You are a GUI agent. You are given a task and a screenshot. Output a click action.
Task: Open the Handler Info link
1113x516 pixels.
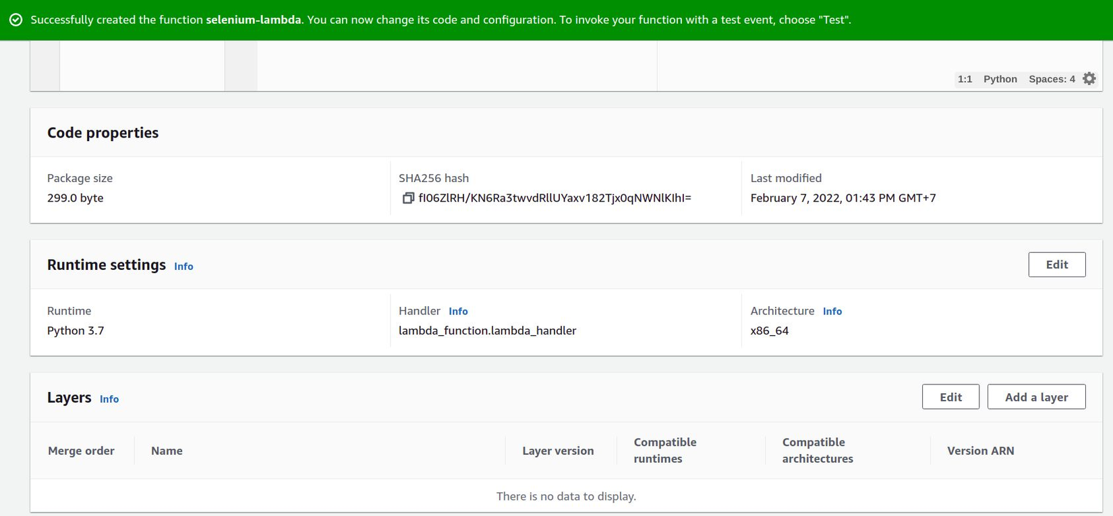[458, 312]
